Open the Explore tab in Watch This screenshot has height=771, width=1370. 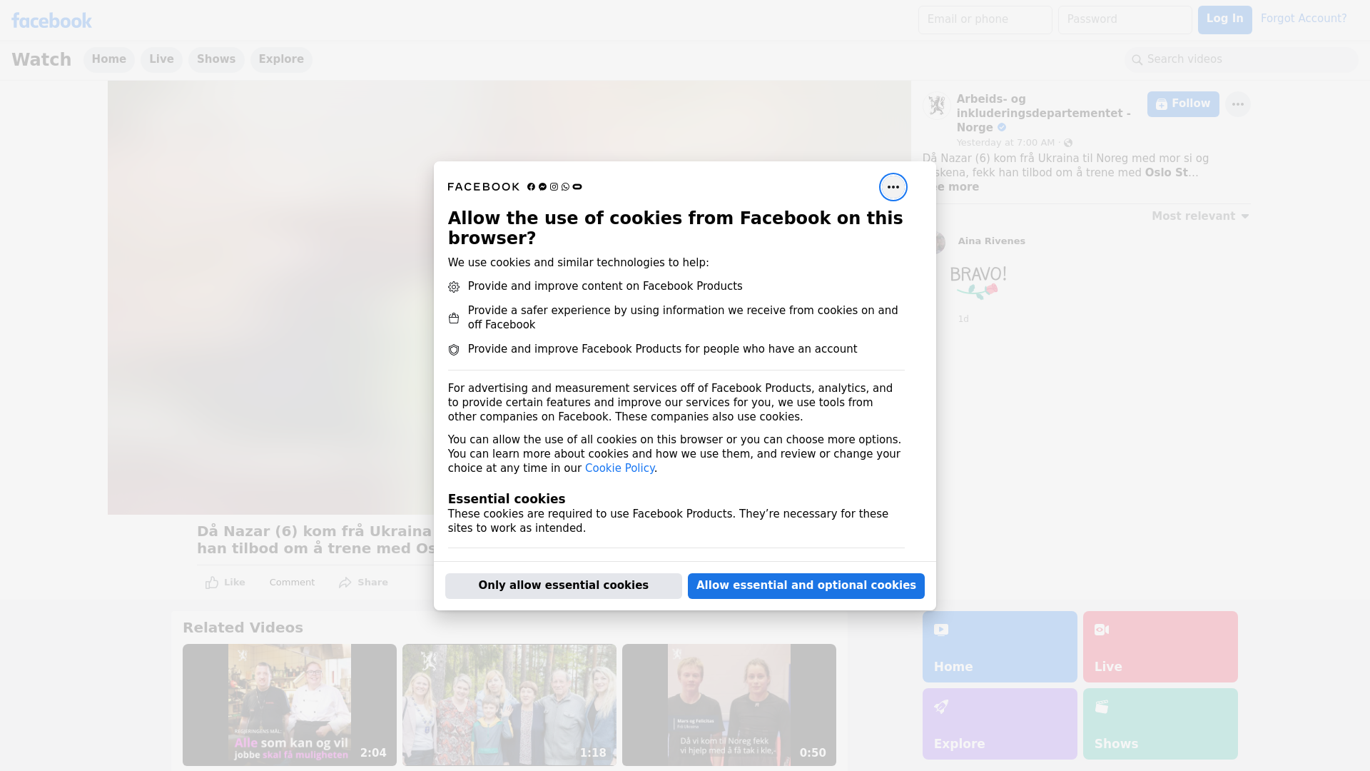click(x=281, y=60)
